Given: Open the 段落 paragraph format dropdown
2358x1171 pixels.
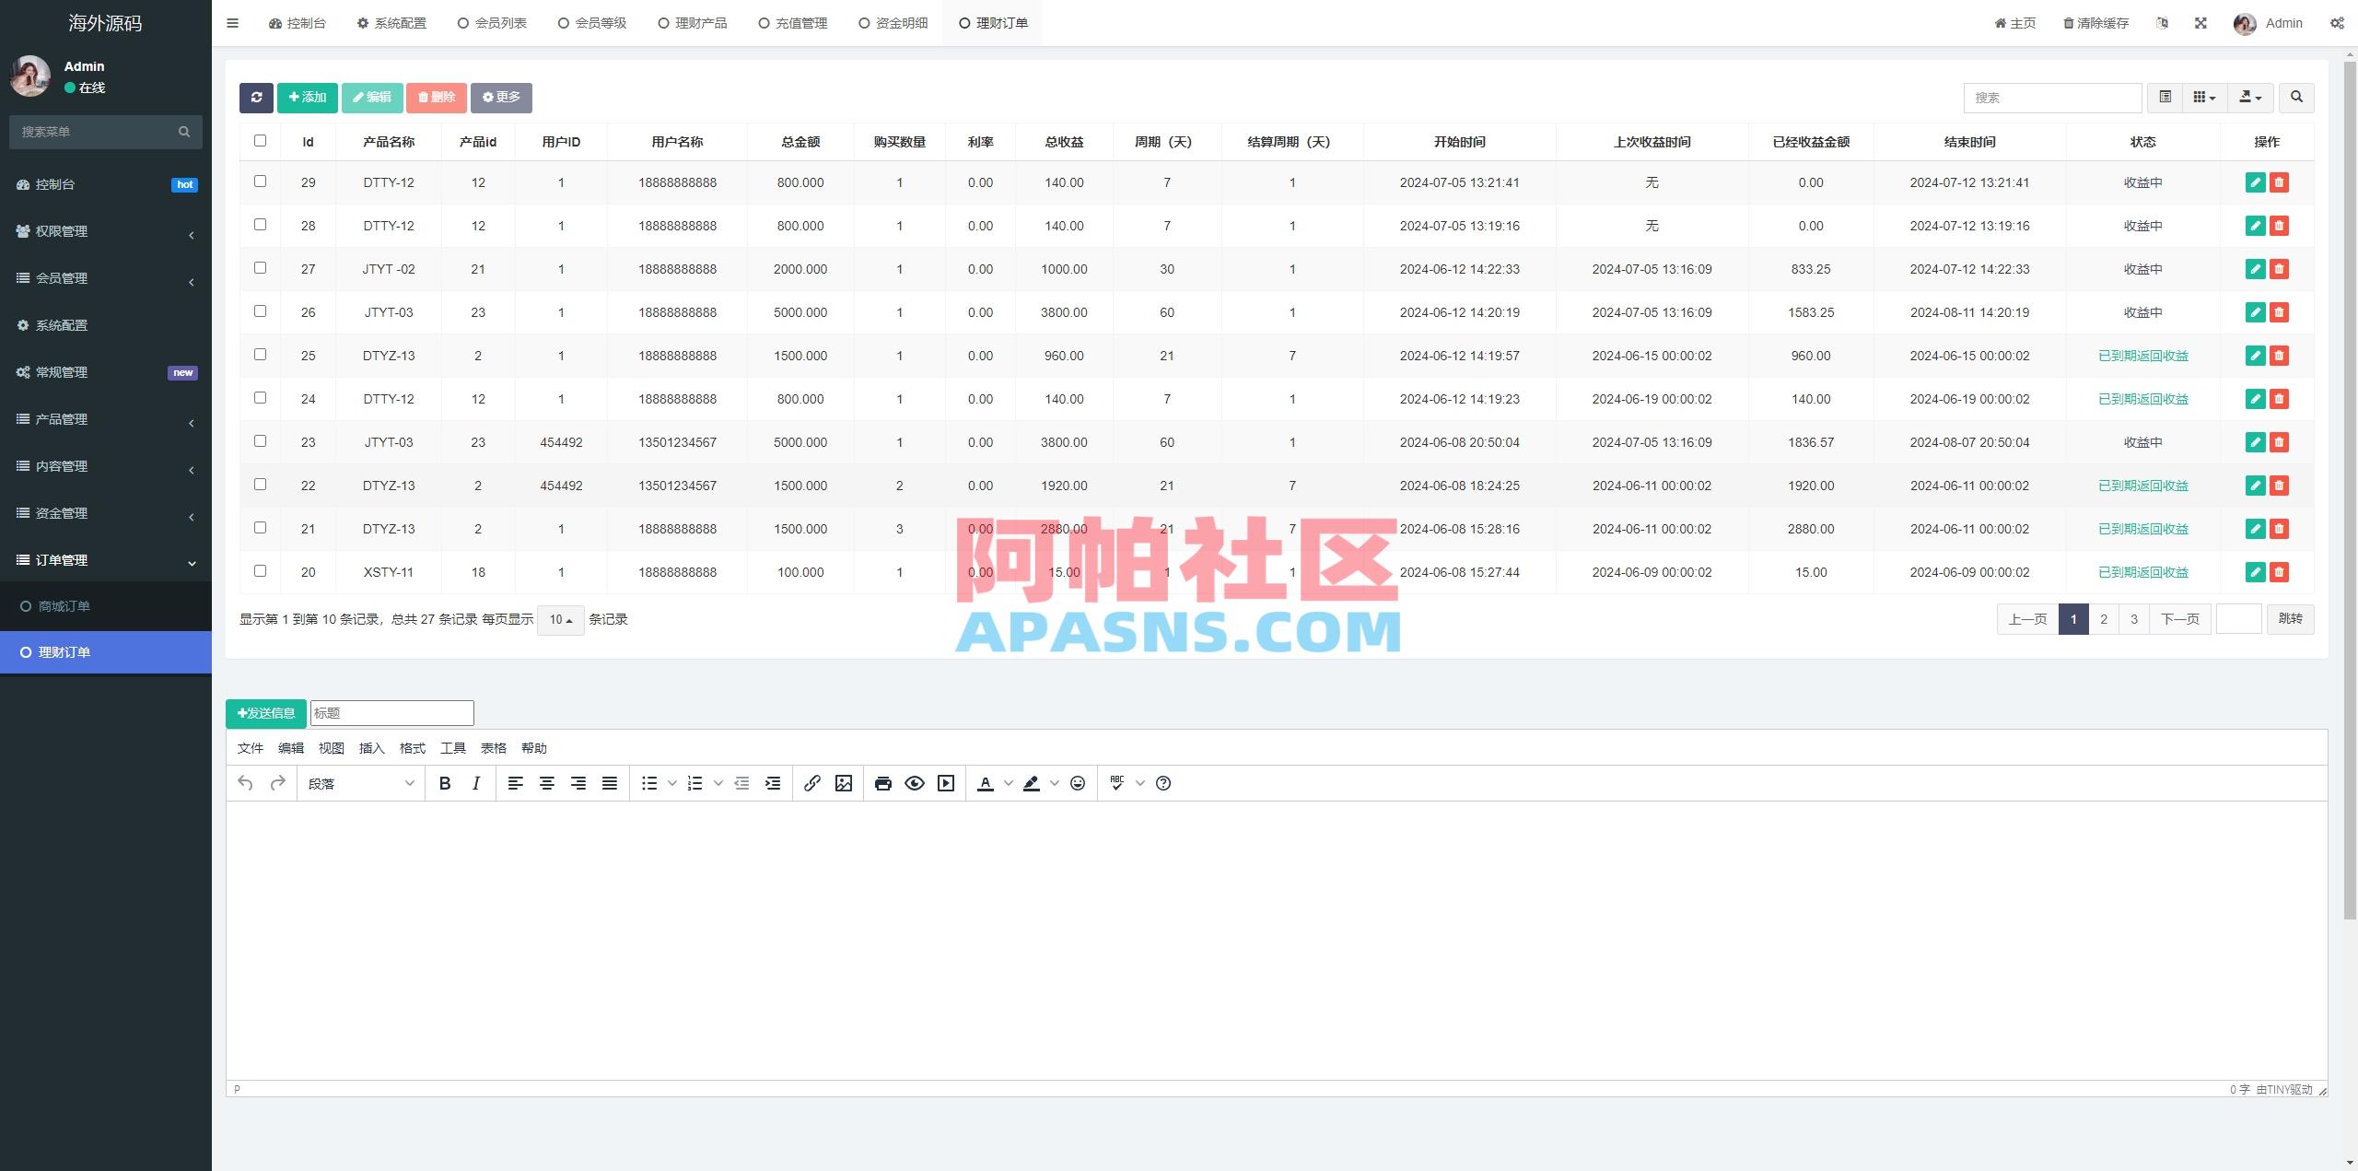Looking at the screenshot, I should (x=360, y=783).
